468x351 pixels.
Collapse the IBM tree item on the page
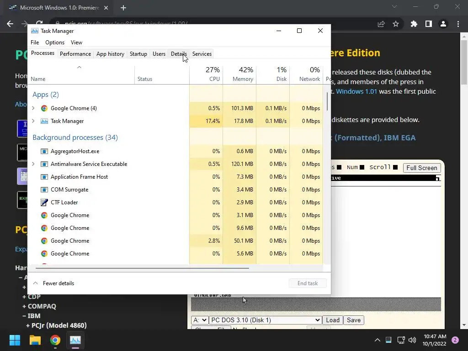pyautogui.click(x=32, y=316)
